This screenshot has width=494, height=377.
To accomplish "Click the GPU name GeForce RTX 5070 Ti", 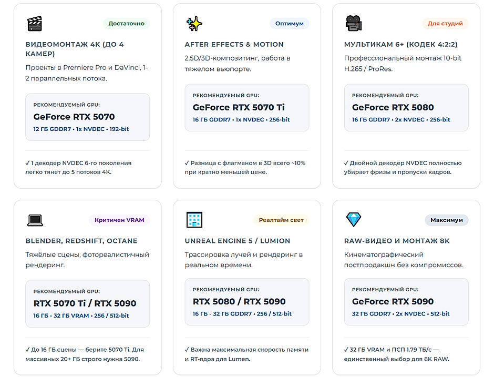I will (239, 107).
